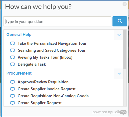
Task: Click speech bubble icon beside Create Supplier Invoice Request
Action: [12, 89]
